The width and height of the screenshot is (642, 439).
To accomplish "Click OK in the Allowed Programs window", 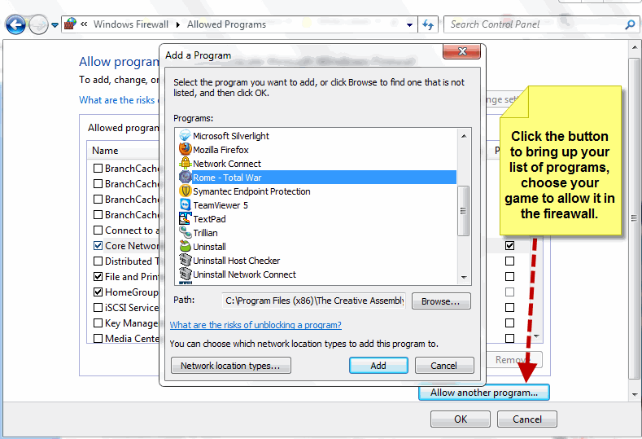I will [461, 419].
